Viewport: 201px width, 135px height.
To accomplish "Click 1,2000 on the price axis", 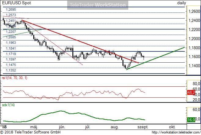I will click(194, 39).
